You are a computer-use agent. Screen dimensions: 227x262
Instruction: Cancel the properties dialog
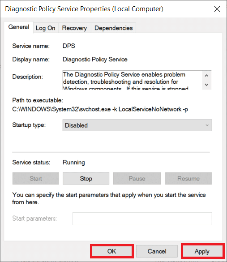click(157, 251)
